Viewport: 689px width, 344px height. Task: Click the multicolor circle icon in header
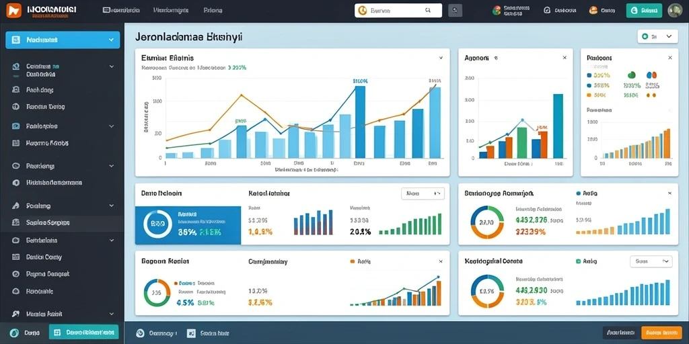coord(497,10)
